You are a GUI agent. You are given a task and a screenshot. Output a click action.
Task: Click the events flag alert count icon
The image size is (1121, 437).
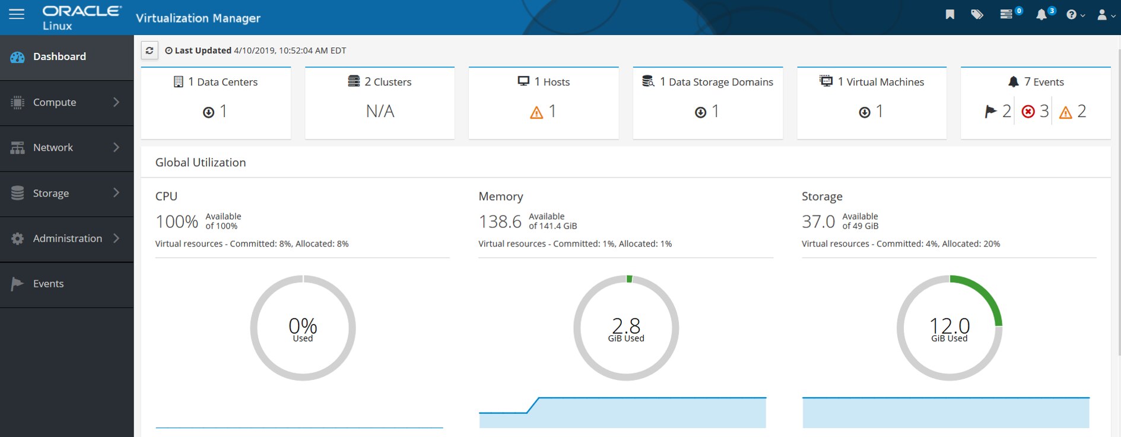pyautogui.click(x=990, y=112)
